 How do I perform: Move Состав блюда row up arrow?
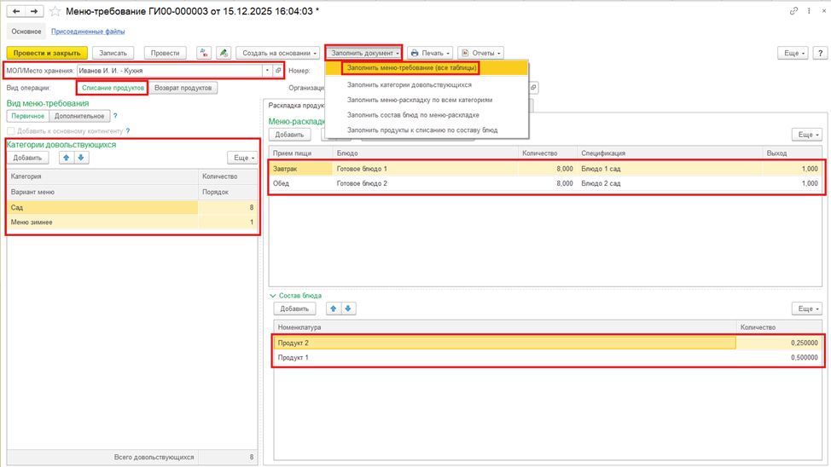[x=334, y=308]
